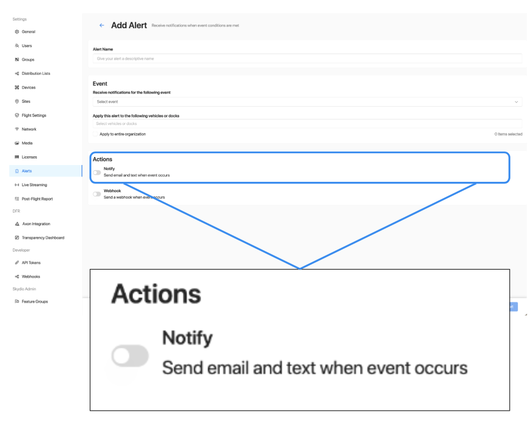Click the Axon Integration label
Viewport: 532px width, 421px height.
pos(36,223)
